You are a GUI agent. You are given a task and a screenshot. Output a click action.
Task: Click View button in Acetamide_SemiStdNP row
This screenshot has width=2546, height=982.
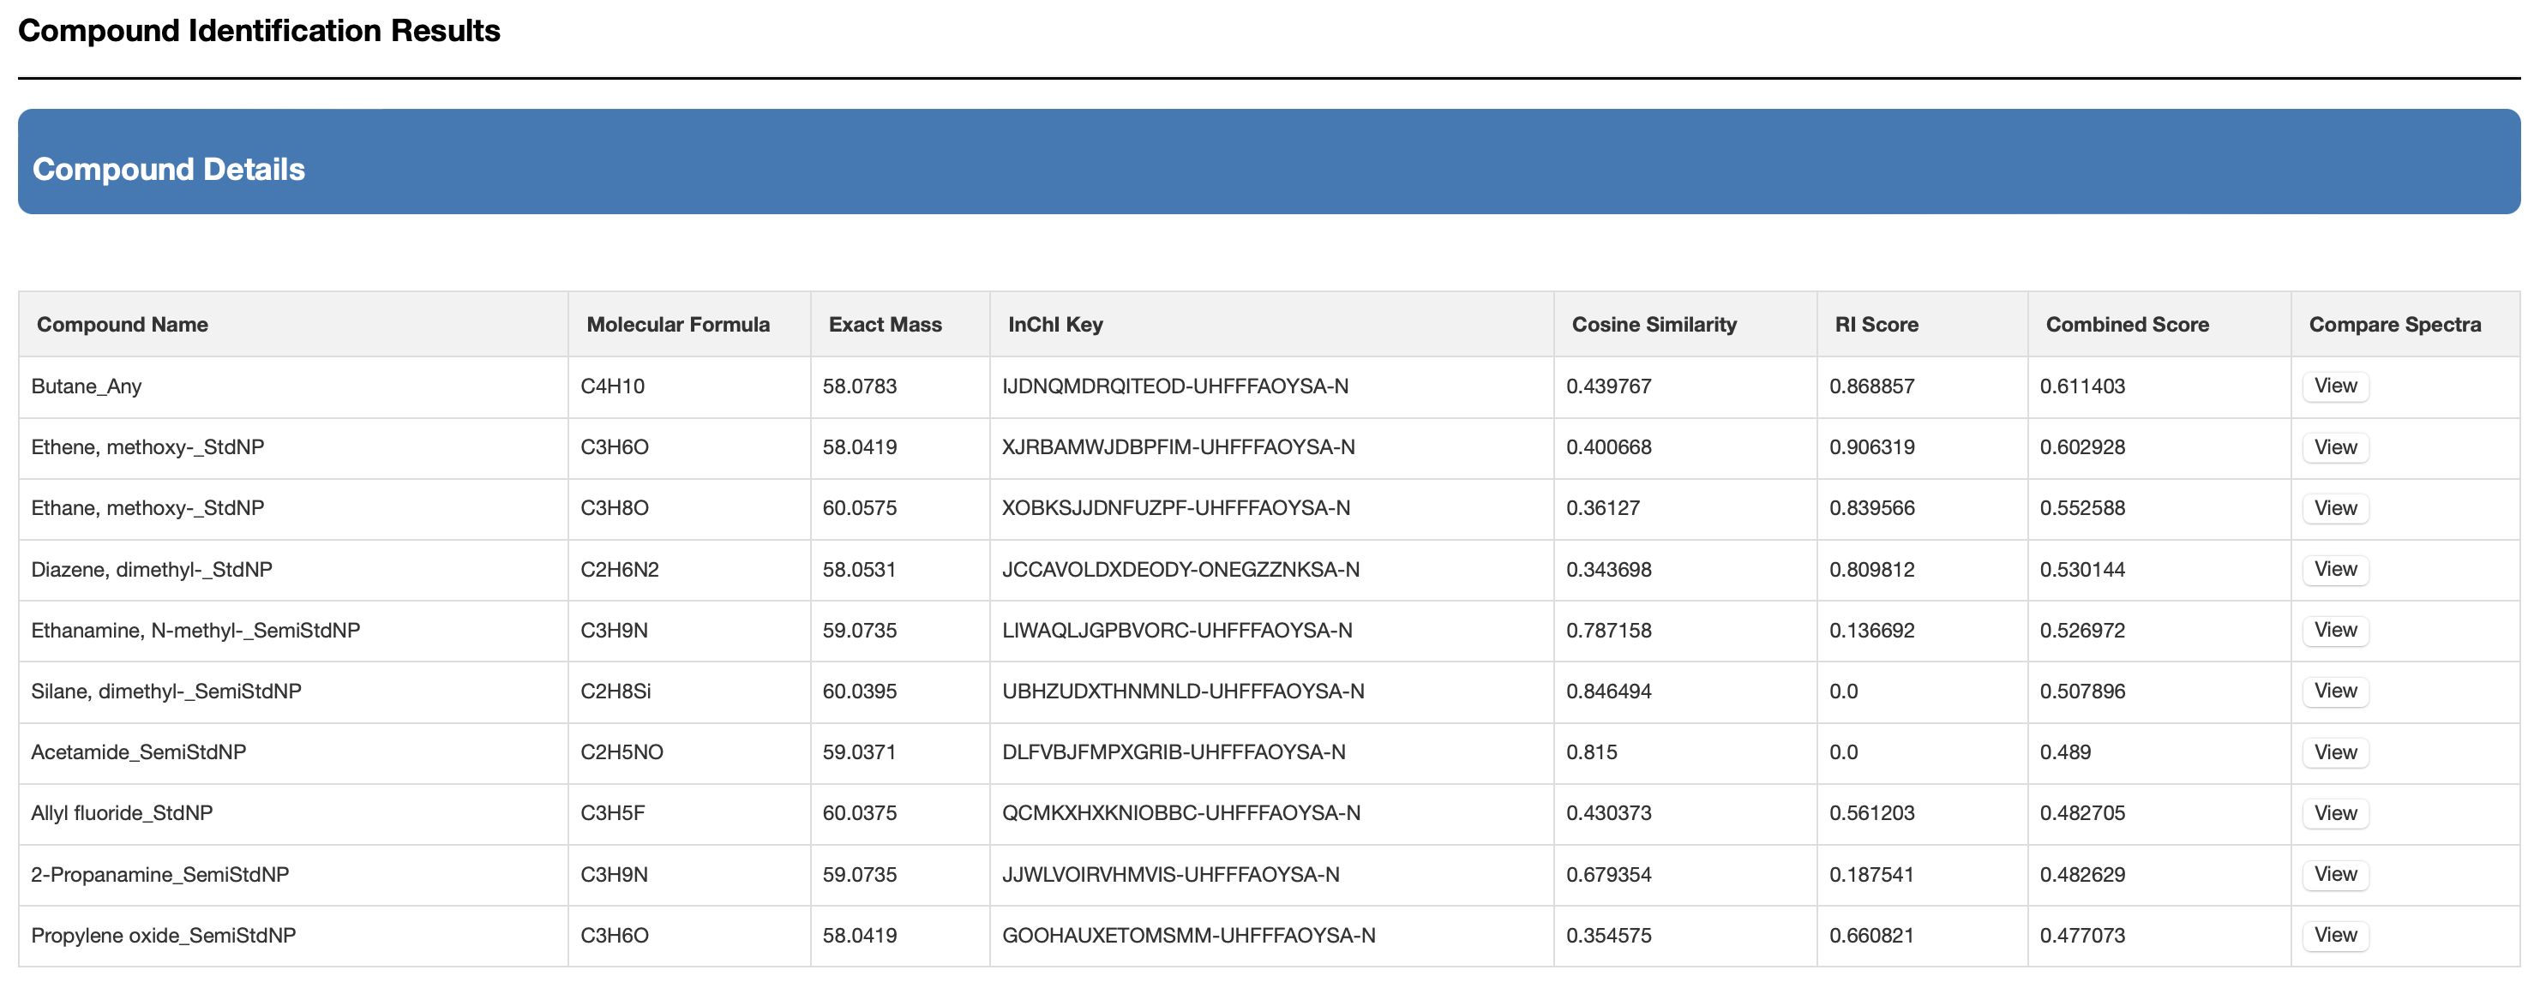pos(2334,753)
